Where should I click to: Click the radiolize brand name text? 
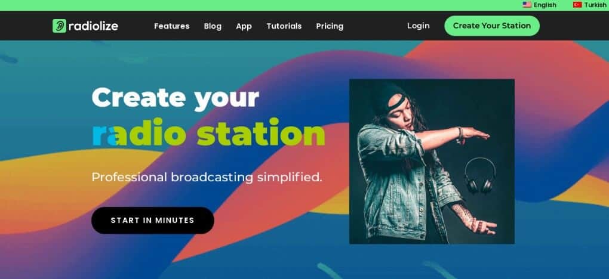93,26
